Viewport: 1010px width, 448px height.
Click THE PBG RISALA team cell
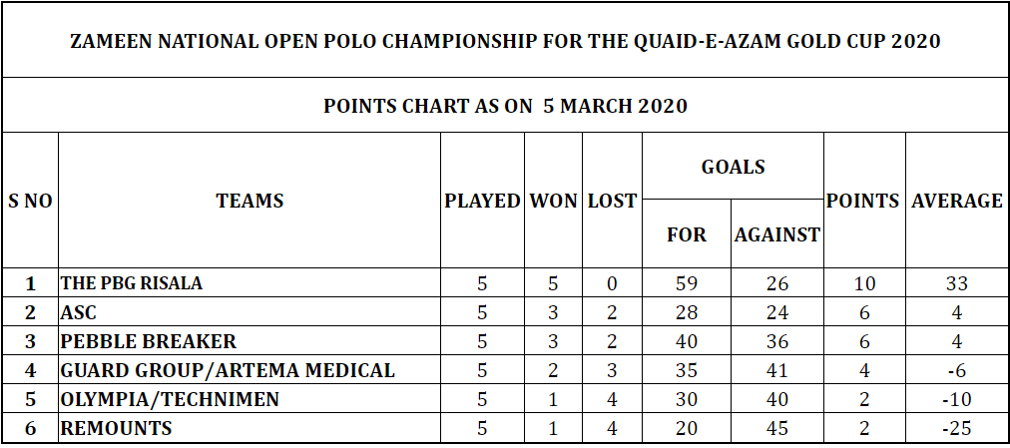(x=250, y=282)
